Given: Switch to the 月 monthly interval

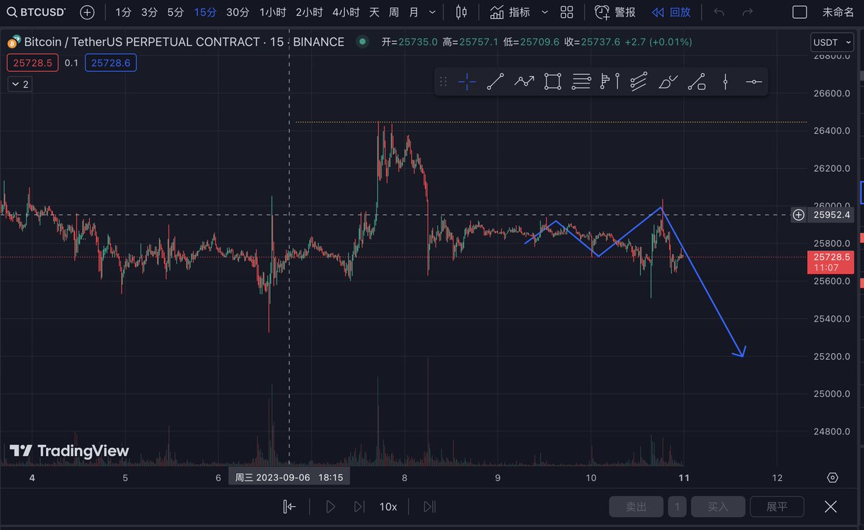Looking at the screenshot, I should (x=413, y=12).
